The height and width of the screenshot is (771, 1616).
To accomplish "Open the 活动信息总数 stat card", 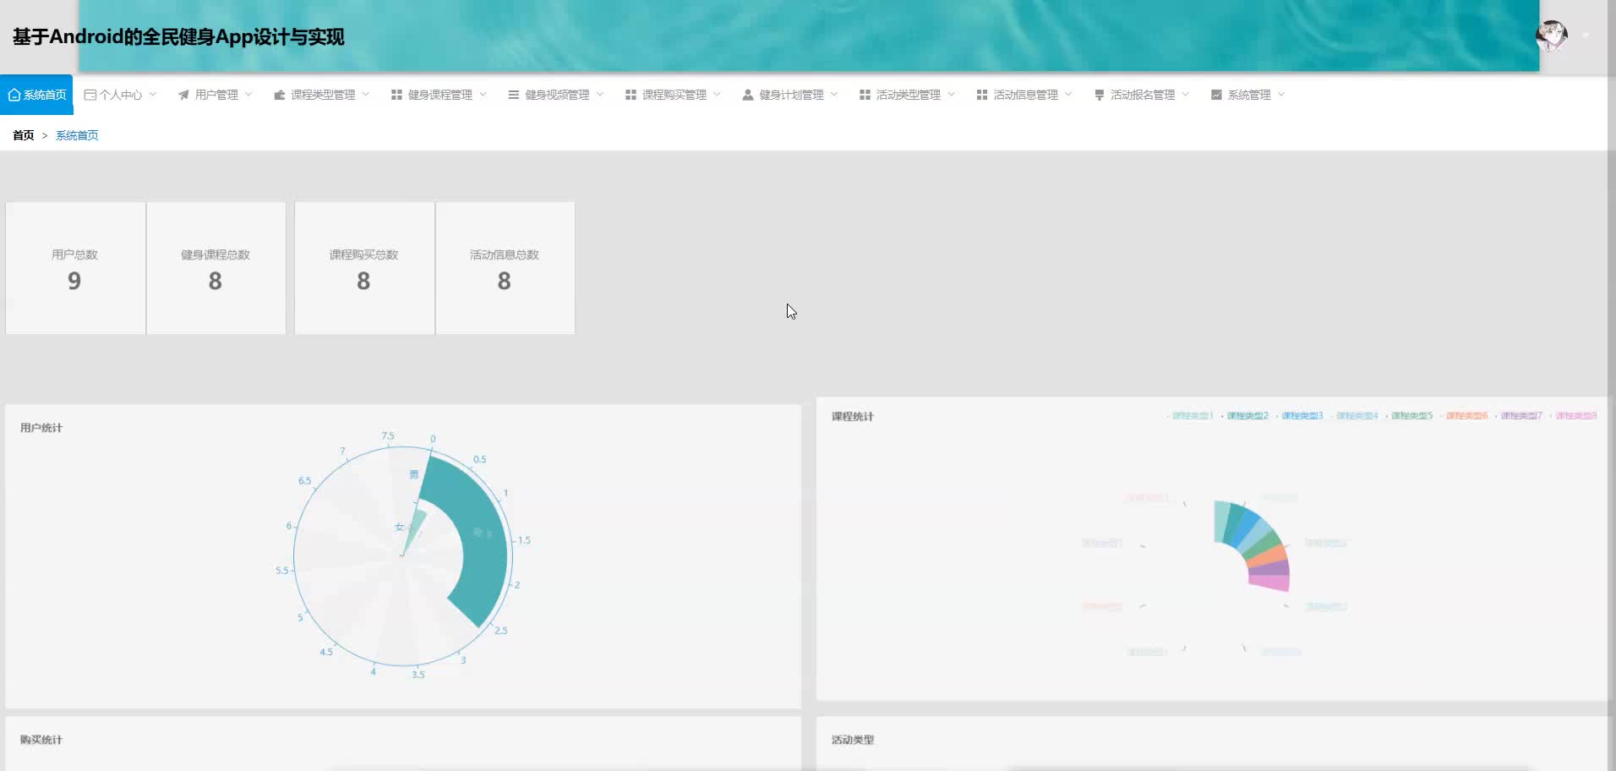I will 505,268.
